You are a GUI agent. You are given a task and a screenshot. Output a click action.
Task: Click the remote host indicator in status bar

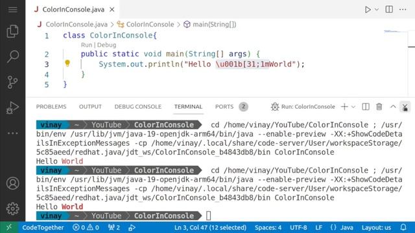click(9, 227)
